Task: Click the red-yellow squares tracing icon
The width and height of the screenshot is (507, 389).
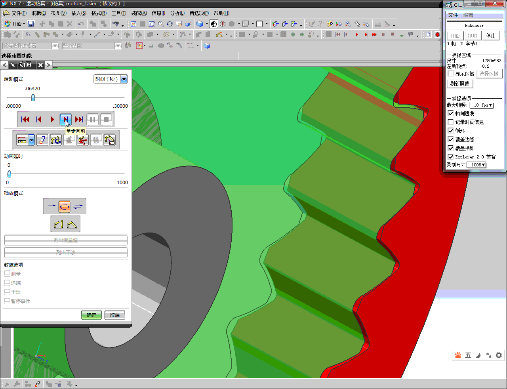Action: click(42, 140)
